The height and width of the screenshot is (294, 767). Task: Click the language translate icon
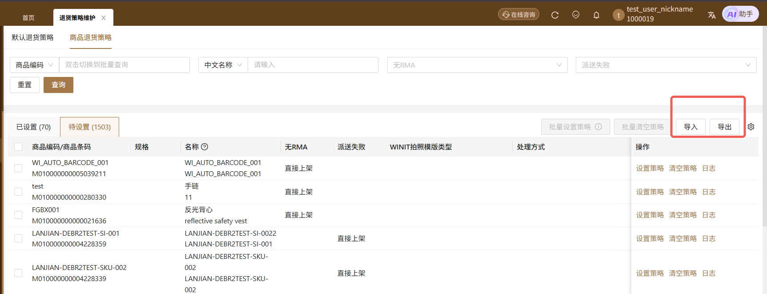tap(711, 15)
